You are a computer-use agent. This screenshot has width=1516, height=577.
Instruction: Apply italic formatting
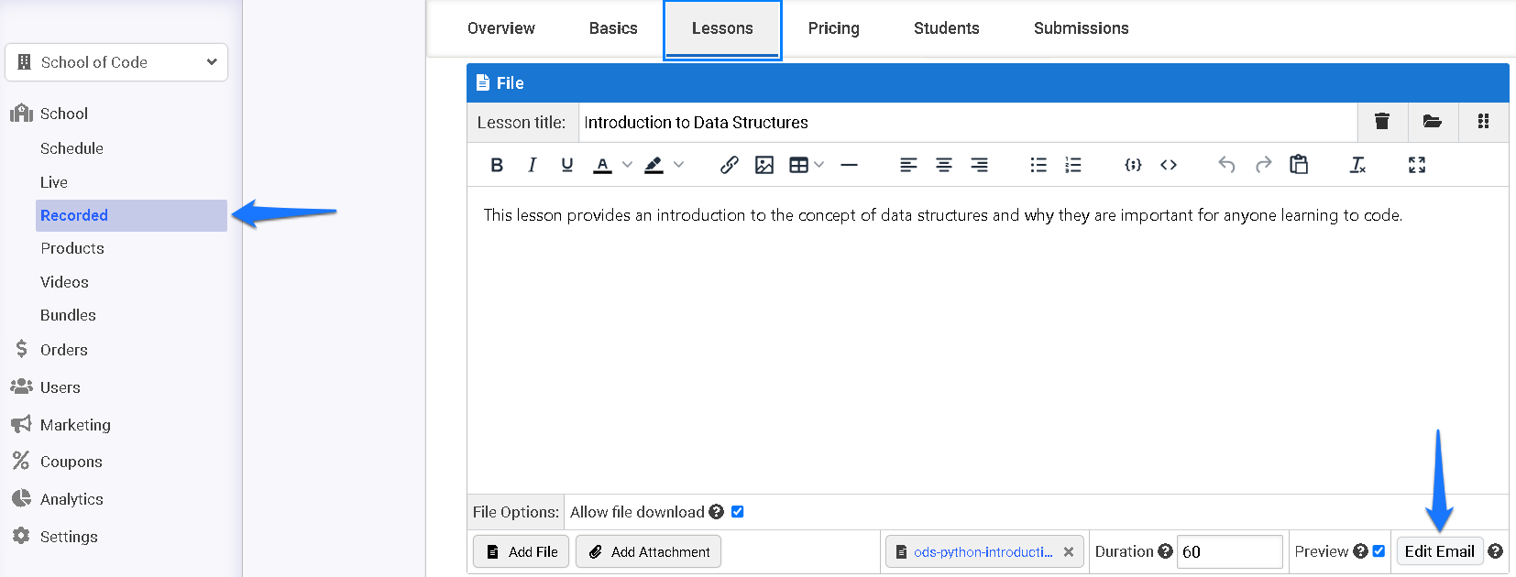point(532,165)
